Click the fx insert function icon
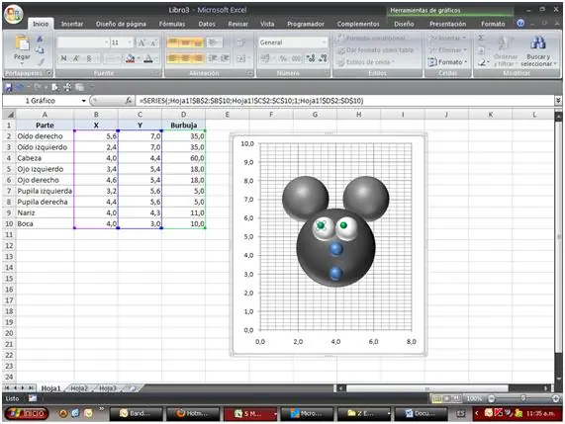Screen dimensions: 565x424 click(x=129, y=101)
